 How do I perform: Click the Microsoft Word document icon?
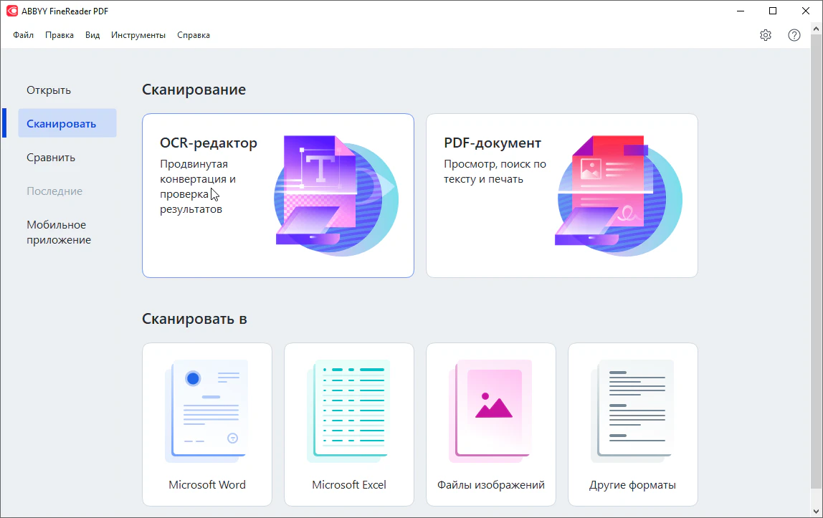click(206, 411)
